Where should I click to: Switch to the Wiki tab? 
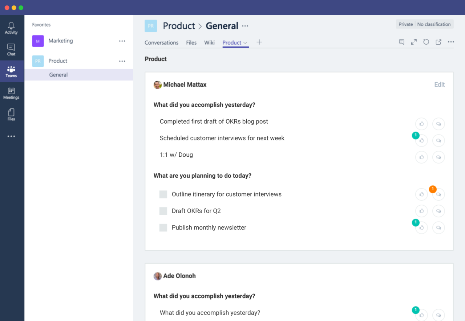(x=209, y=42)
